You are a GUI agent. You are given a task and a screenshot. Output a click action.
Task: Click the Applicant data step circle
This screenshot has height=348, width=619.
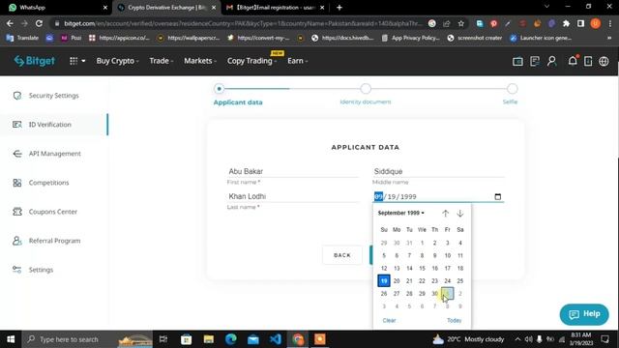tap(219, 89)
